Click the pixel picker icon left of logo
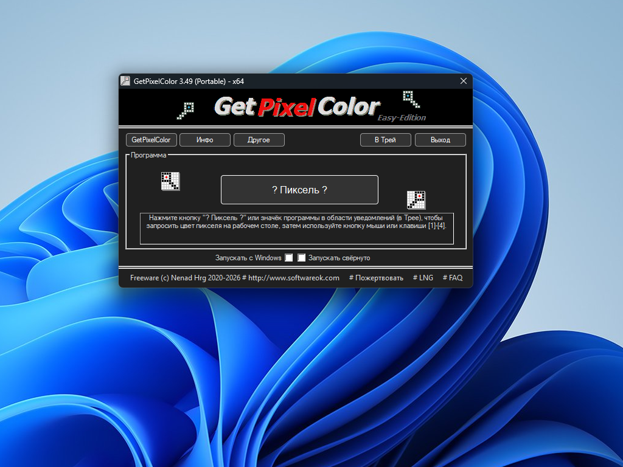The width and height of the screenshot is (623, 467). pos(186,111)
